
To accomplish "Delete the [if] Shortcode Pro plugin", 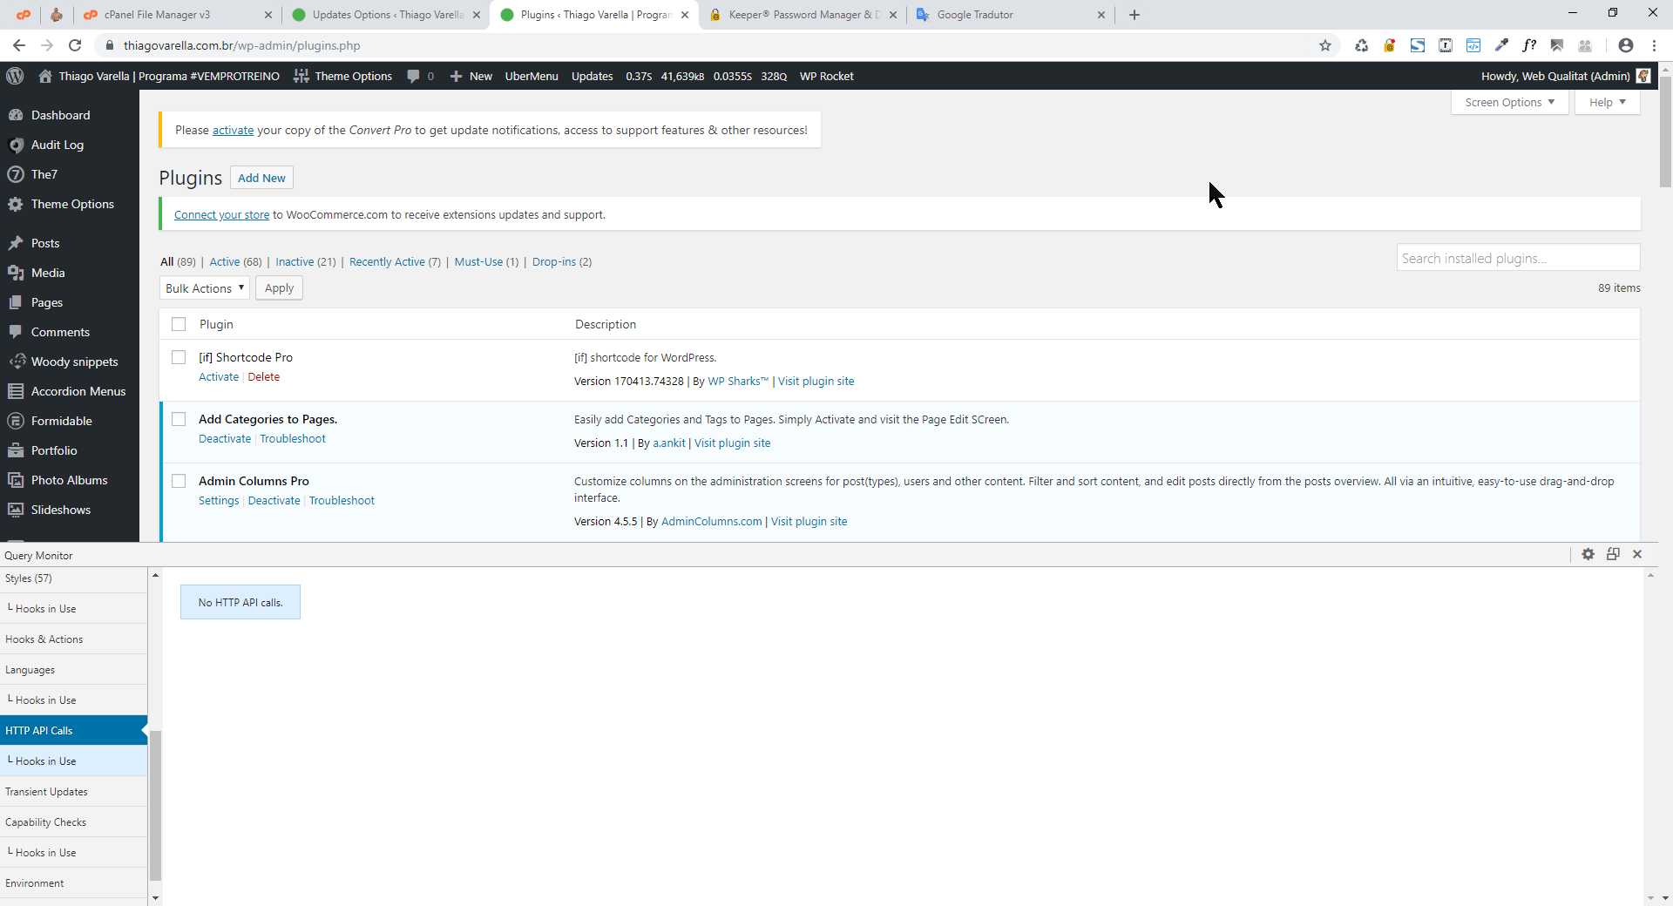I will (x=263, y=377).
